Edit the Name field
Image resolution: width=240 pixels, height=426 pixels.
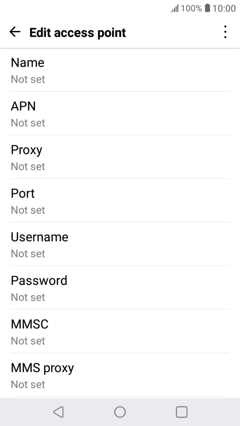coord(120,70)
